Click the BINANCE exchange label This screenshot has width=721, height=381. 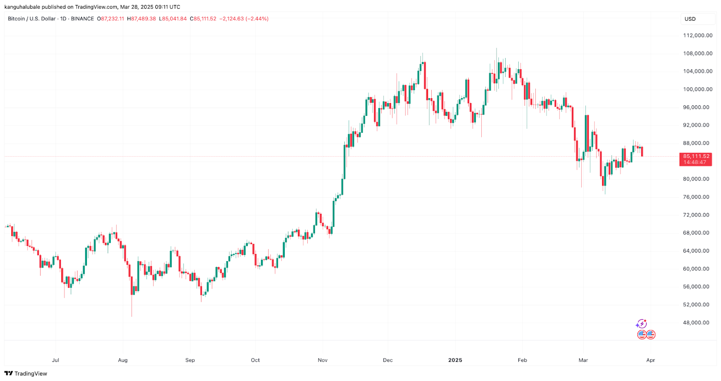coord(82,19)
